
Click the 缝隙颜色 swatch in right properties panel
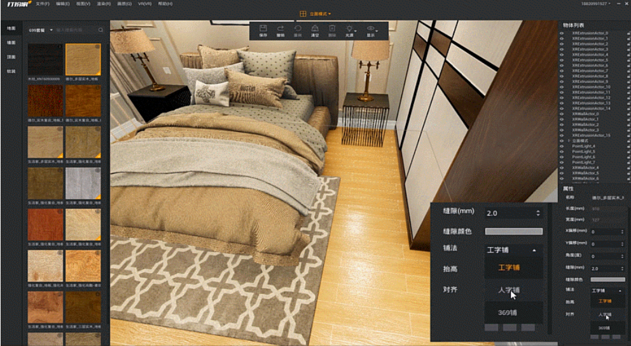point(607,279)
